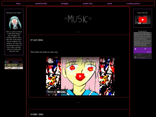Click the 27 JAN 2024 post date
This screenshot has height=117, width=156.
(x=37, y=40)
